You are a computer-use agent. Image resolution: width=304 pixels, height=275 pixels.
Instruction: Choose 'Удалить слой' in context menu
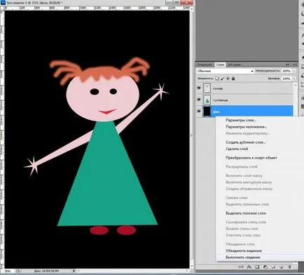237,149
